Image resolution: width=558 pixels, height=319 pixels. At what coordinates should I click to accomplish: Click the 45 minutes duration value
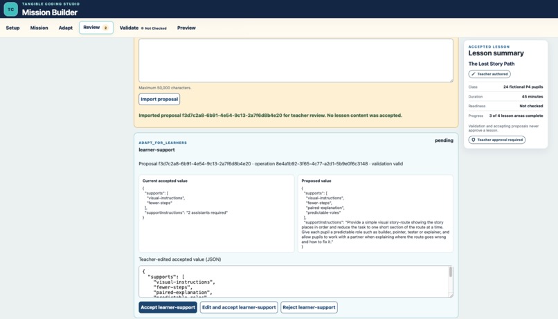tap(532, 96)
